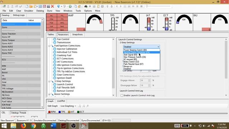This screenshot has height=129, width=229.
Task: Open OBS Studio from the taskbar
Action: click(x=73, y=126)
